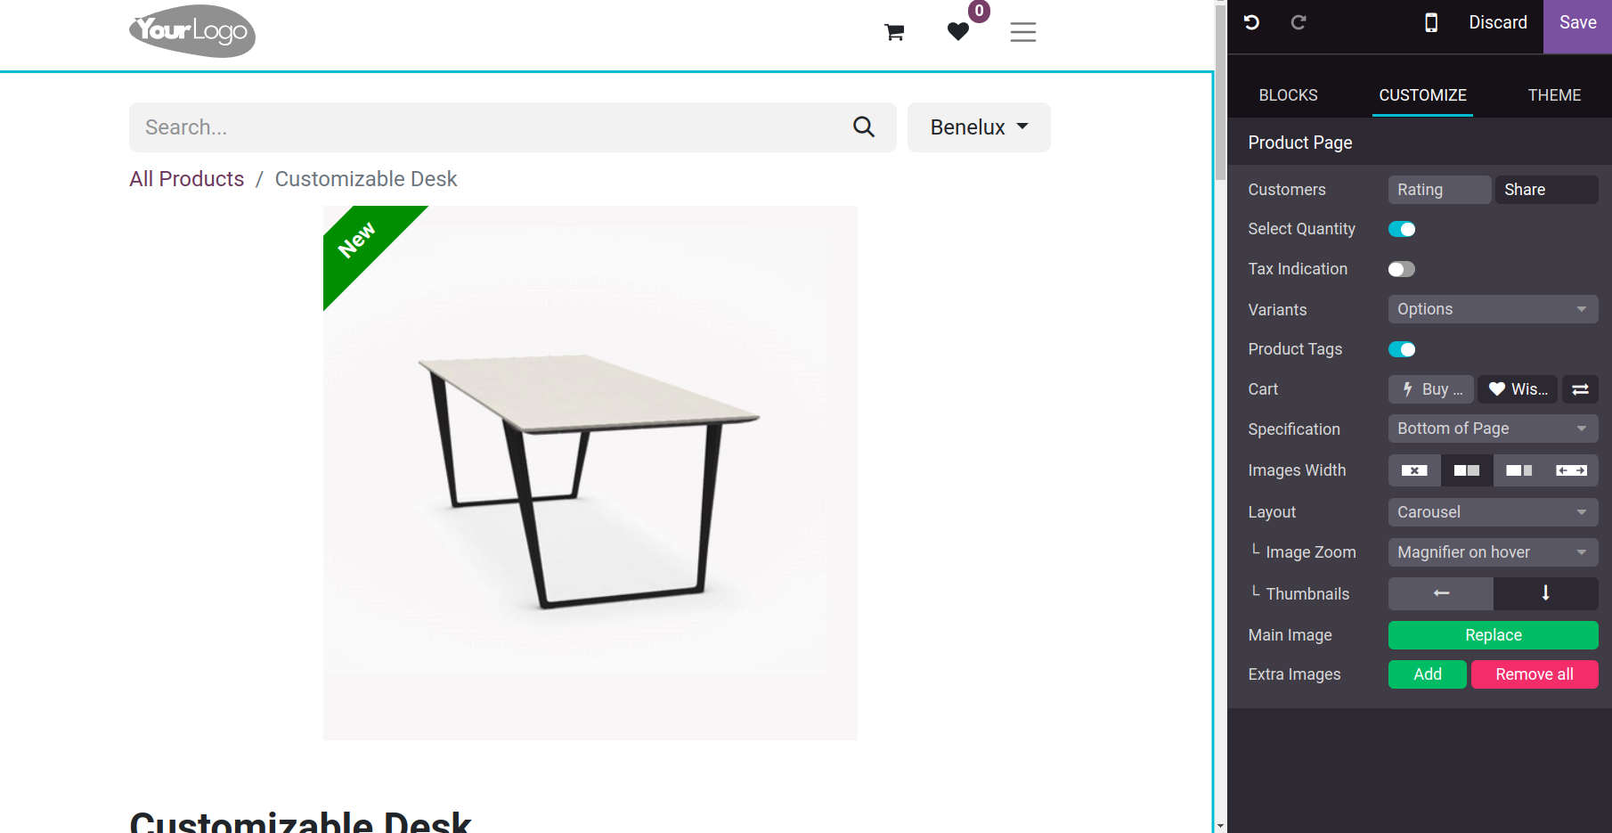The image size is (1612, 833).
Task: Enable the Tax Indication switch
Action: [x=1402, y=269]
